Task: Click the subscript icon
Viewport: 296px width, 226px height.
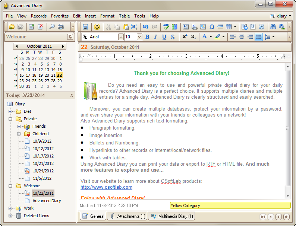Action: (193, 37)
